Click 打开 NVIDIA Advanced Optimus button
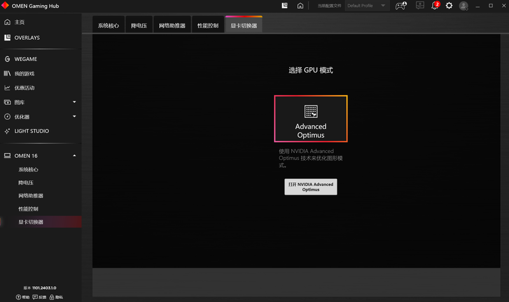This screenshot has height=302, width=509. tap(310, 187)
